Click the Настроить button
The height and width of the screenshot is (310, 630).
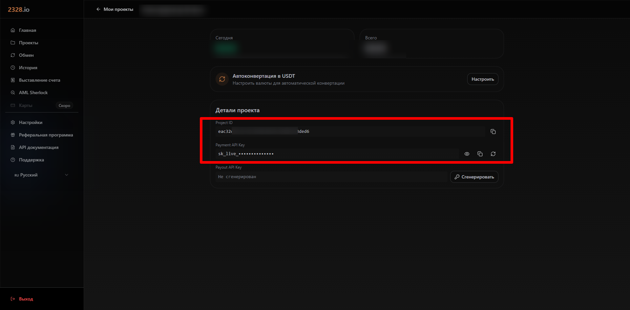pos(482,79)
